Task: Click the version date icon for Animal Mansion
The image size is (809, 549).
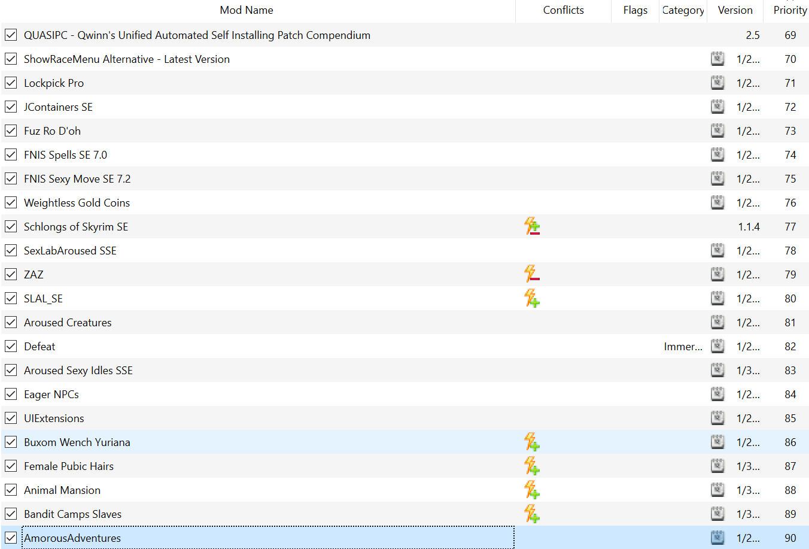Action: [x=717, y=490]
